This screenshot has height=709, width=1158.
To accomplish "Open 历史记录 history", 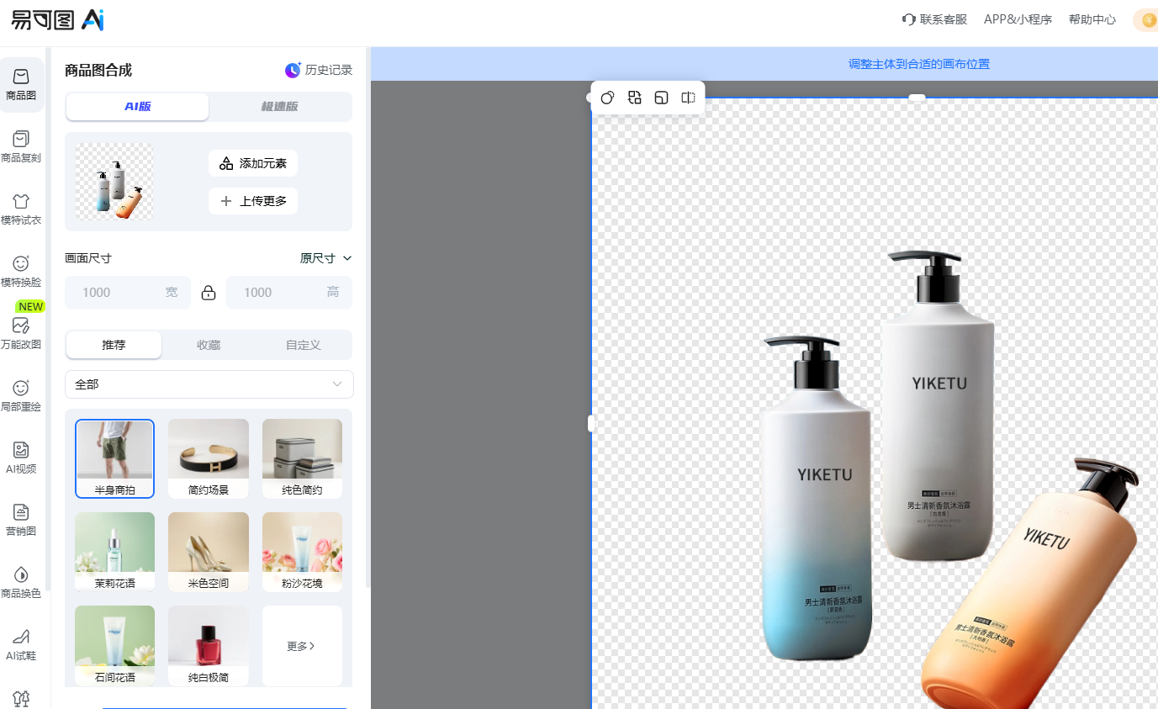I will tap(319, 70).
